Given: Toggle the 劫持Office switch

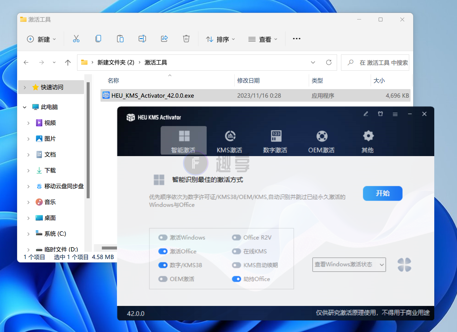Looking at the screenshot, I should (237, 279).
